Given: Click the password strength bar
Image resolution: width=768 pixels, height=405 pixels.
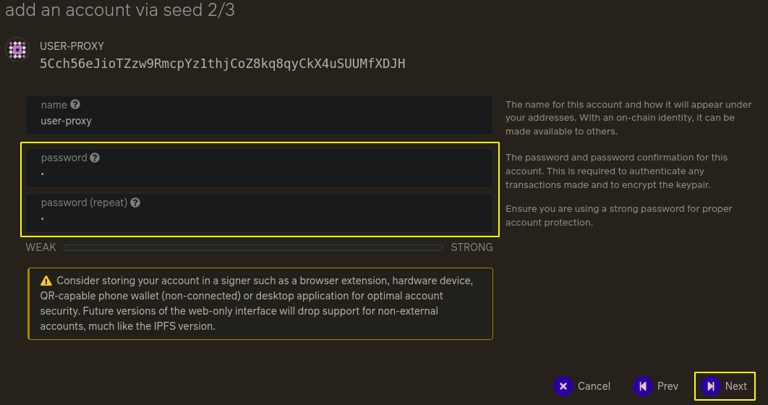Looking at the screenshot, I should tap(253, 248).
